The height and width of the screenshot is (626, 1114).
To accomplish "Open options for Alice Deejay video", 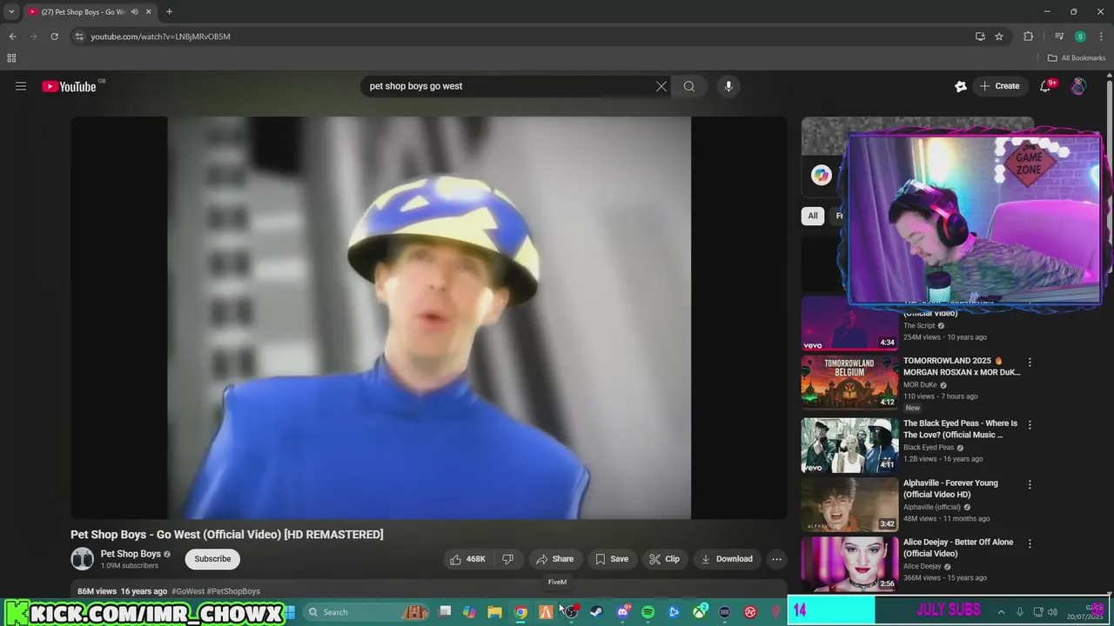I will tap(1030, 543).
